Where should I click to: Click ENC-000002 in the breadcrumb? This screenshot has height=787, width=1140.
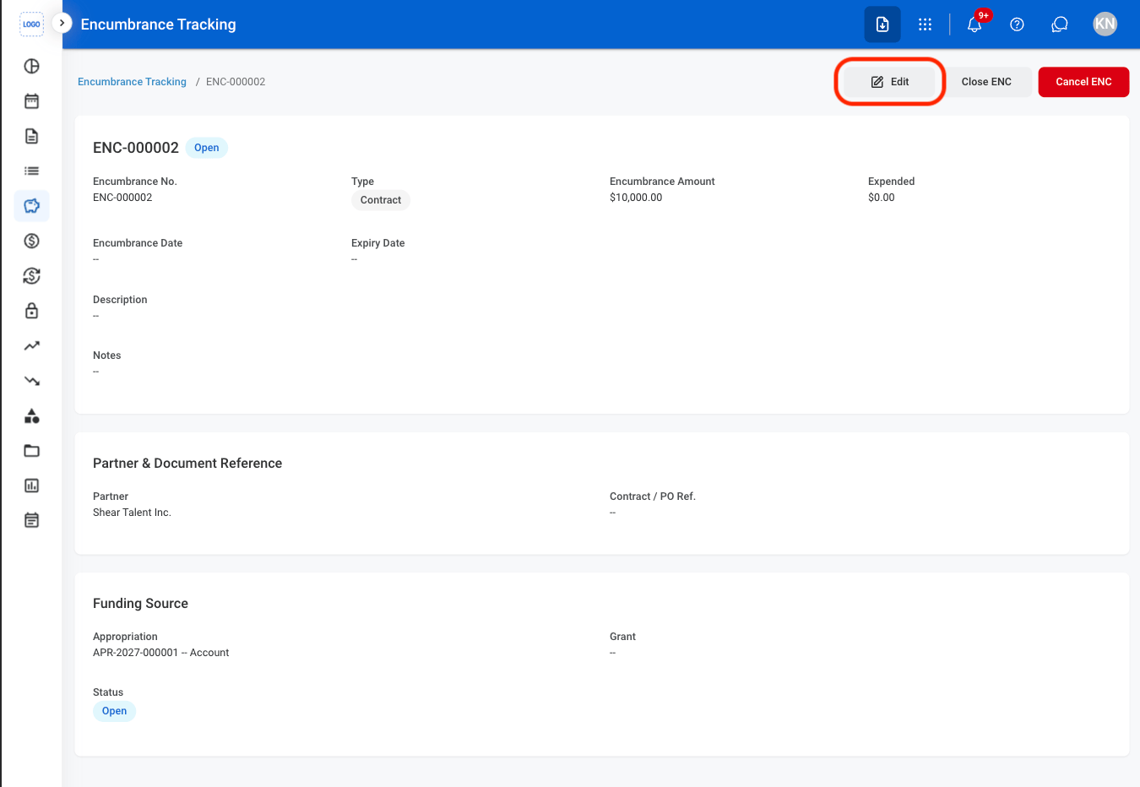236,82
